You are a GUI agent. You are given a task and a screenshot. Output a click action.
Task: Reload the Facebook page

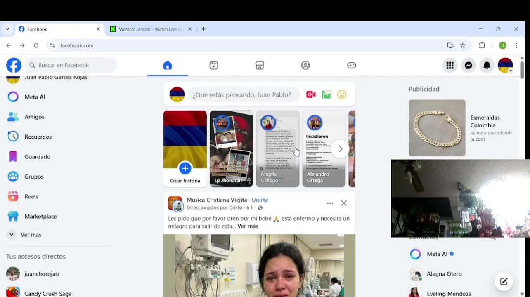click(x=36, y=45)
